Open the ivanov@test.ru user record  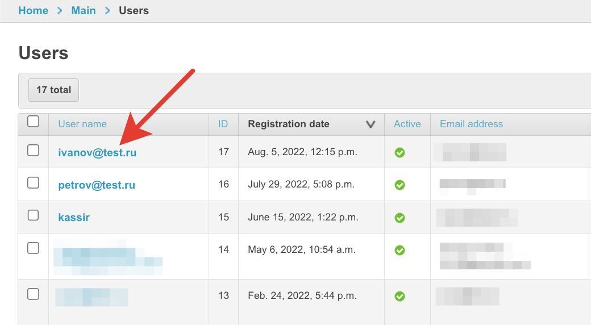point(97,153)
